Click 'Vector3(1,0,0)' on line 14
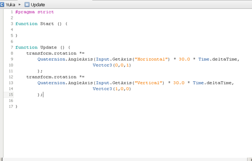252x161 pixels. point(112,89)
